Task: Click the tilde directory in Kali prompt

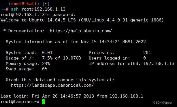Action: pyautogui.click(x=46, y=4)
